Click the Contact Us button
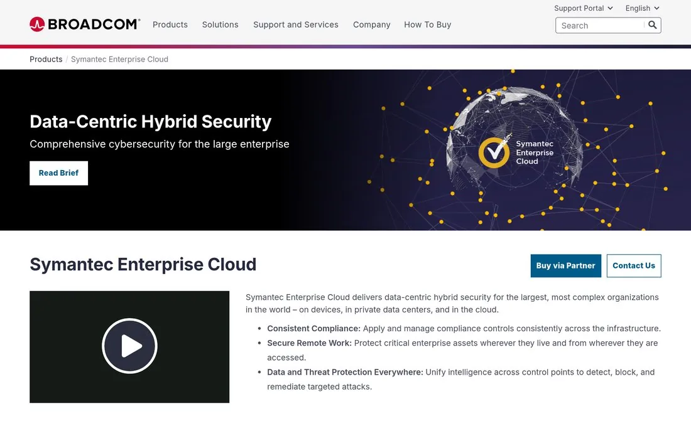This screenshot has height=431, width=691. (x=634, y=265)
